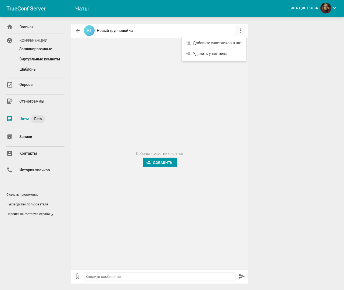Open Яна Цветкова user avatar menu
The image size is (344, 290).
coord(325,8)
